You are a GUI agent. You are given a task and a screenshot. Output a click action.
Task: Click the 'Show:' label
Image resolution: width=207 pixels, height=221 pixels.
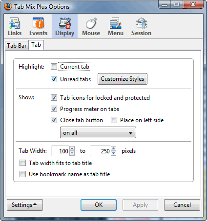click(x=26, y=97)
